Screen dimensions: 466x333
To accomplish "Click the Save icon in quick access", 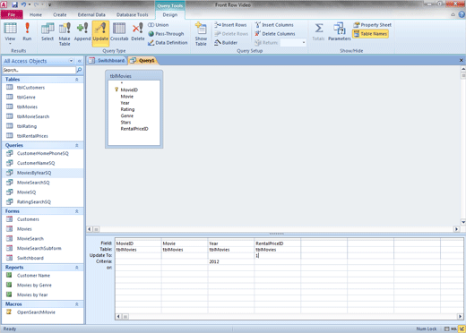I will tap(14, 4).
